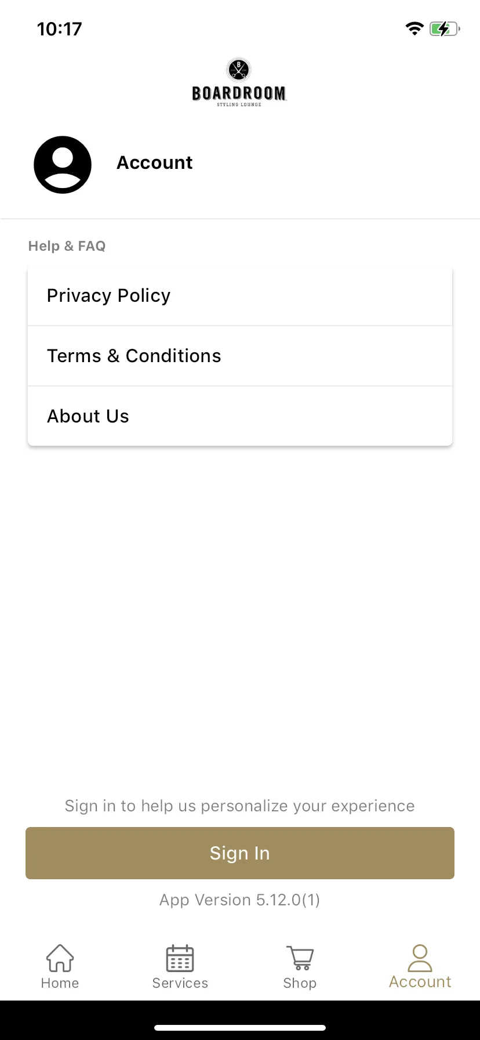The image size is (480, 1040).
Task: Tap the Help & FAQ section header
Action: [67, 246]
